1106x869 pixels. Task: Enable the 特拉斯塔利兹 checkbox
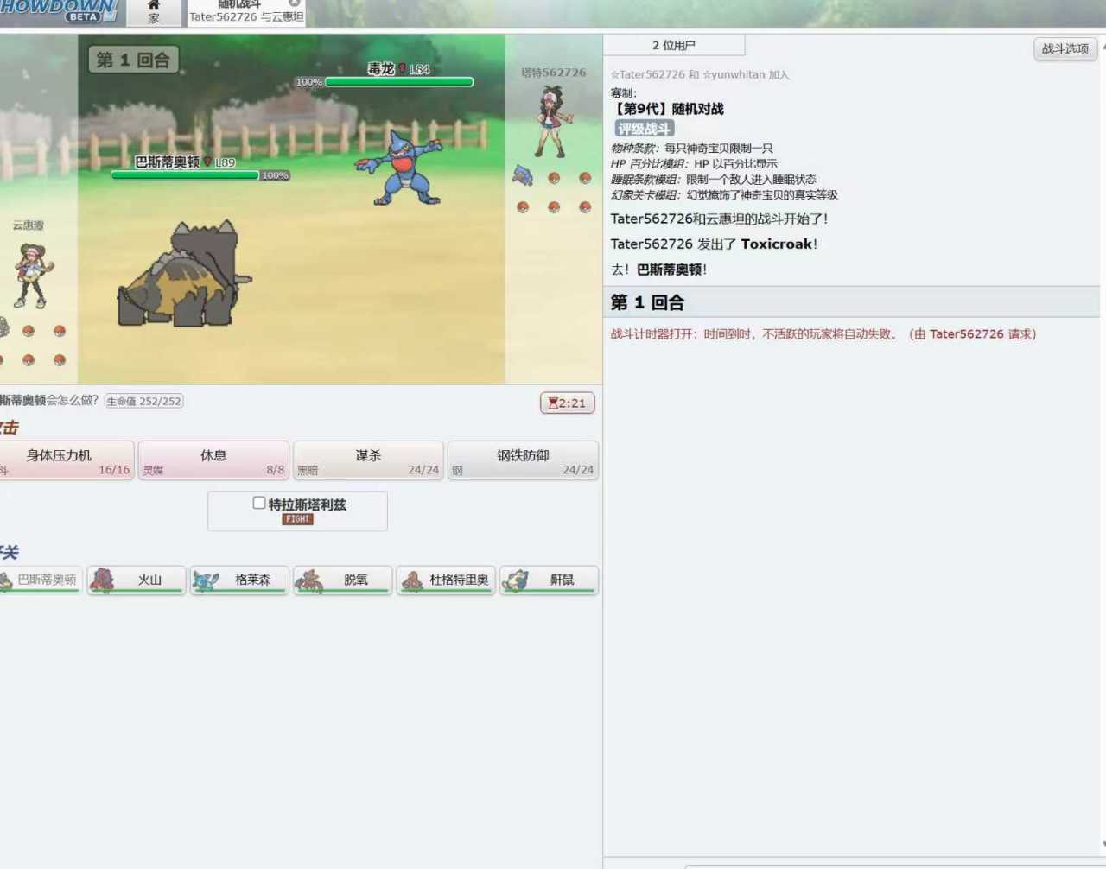(259, 503)
